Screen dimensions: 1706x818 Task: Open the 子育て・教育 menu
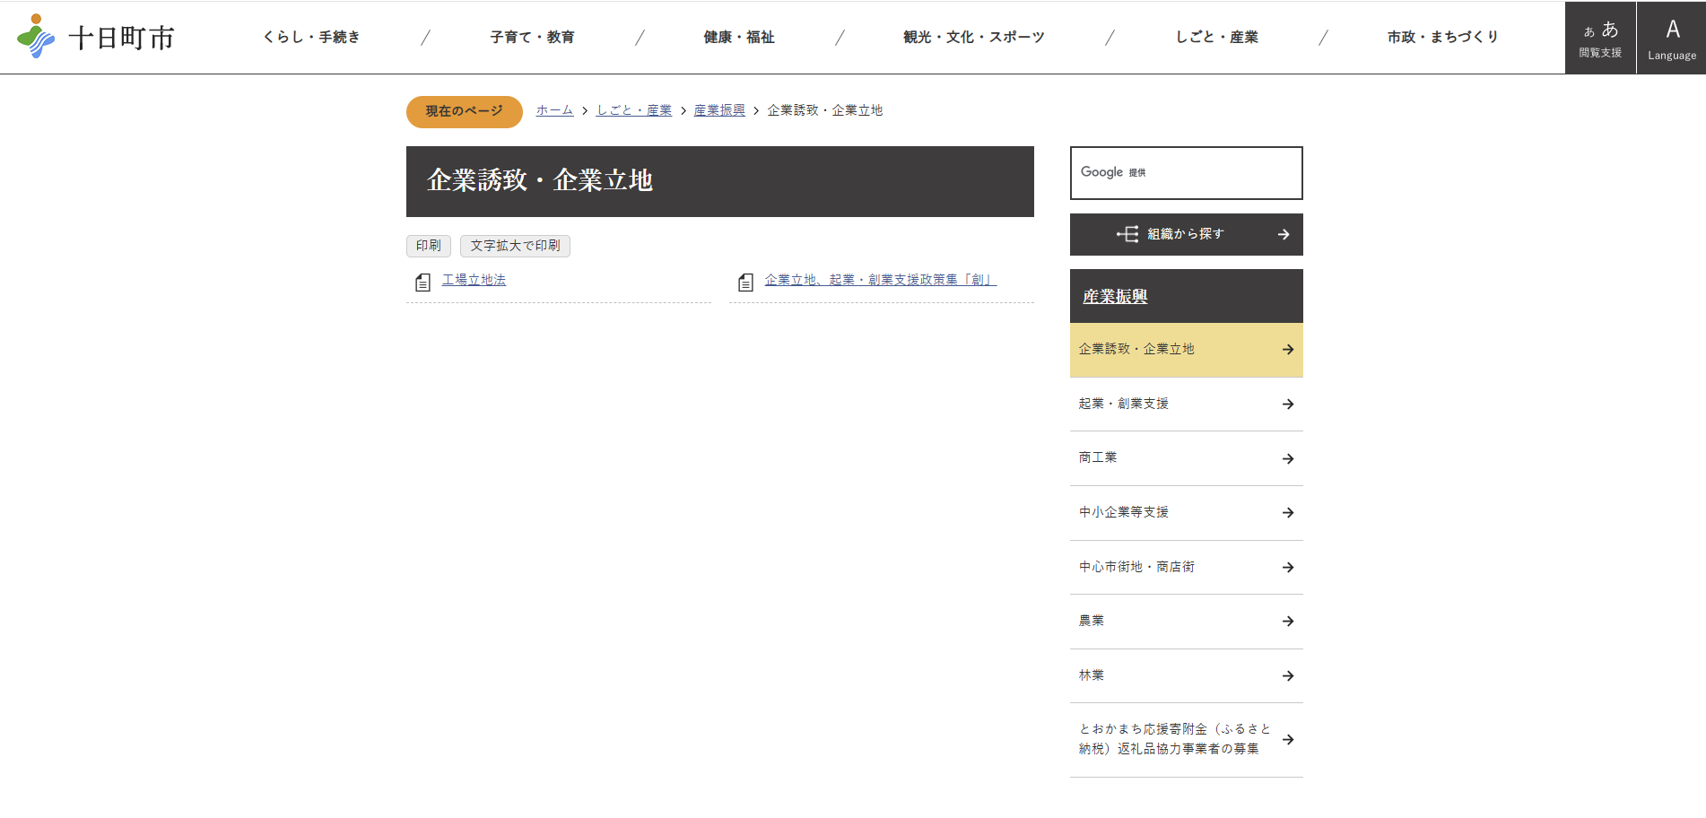click(532, 37)
